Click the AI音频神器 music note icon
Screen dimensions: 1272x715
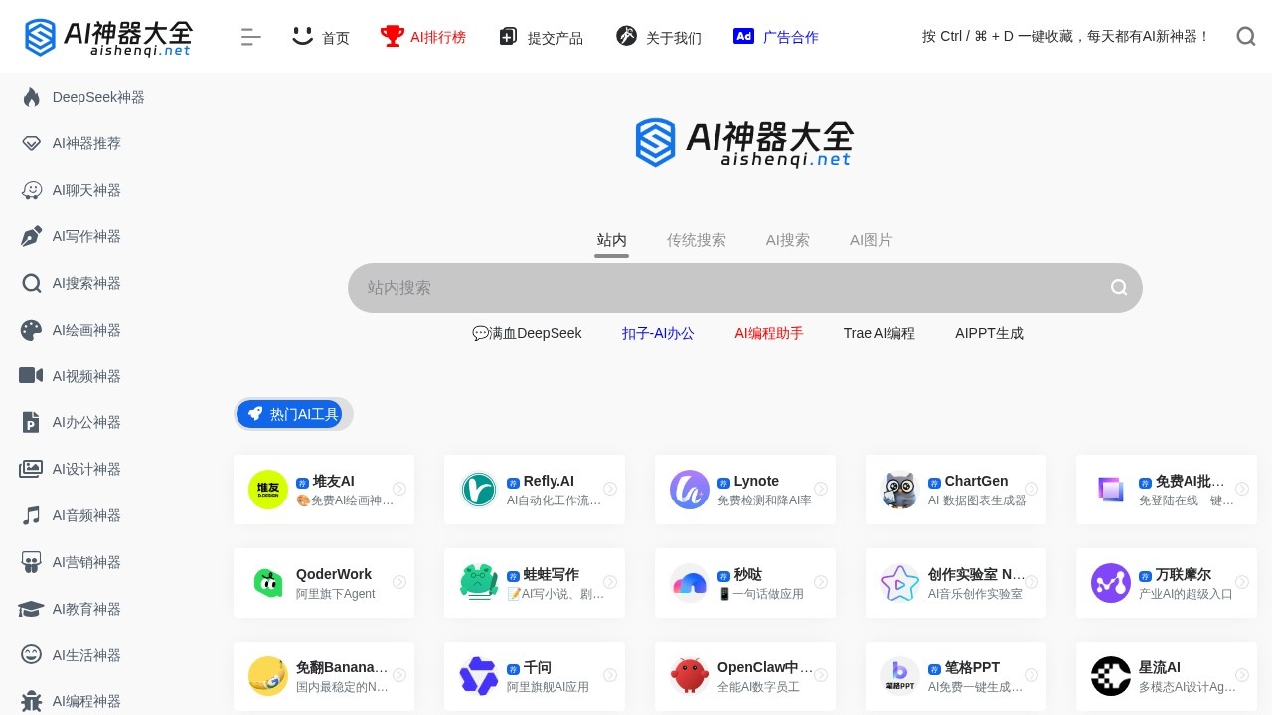pyautogui.click(x=32, y=515)
